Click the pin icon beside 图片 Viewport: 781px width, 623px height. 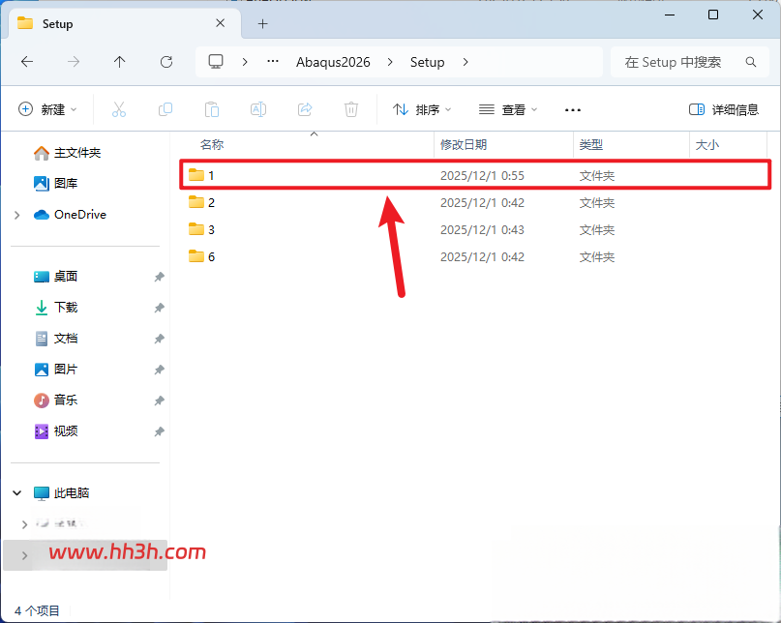coord(159,370)
